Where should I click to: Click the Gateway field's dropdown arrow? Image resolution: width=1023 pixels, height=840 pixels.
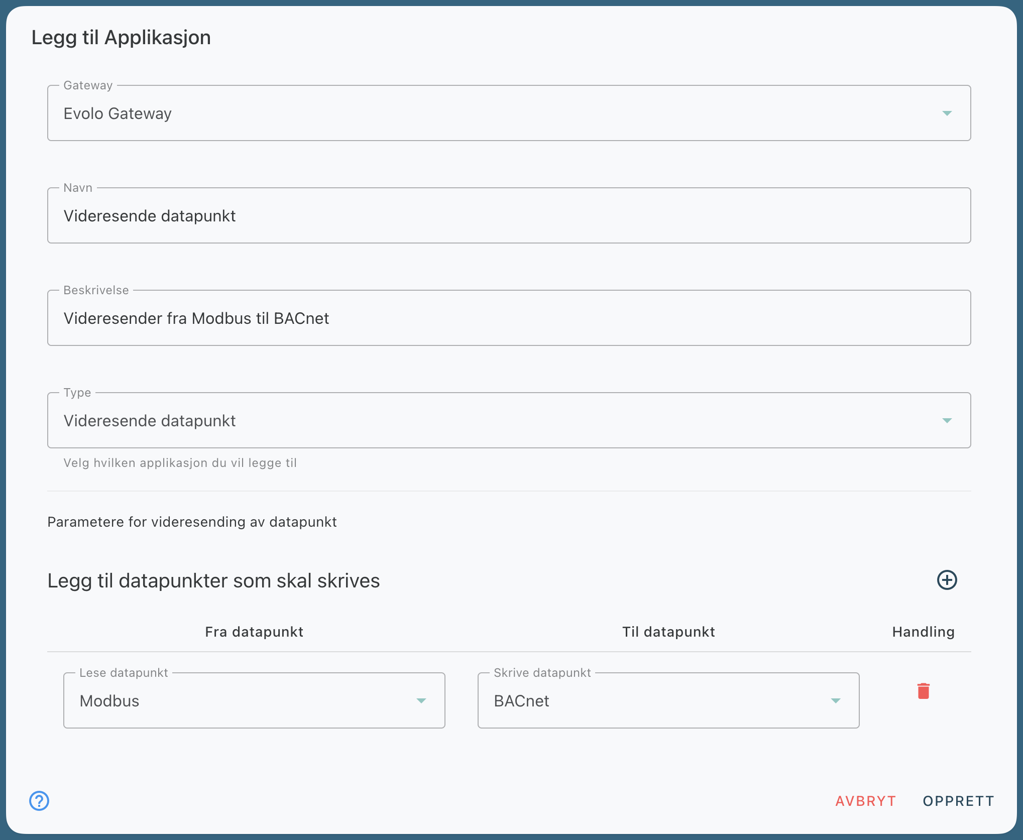click(947, 113)
